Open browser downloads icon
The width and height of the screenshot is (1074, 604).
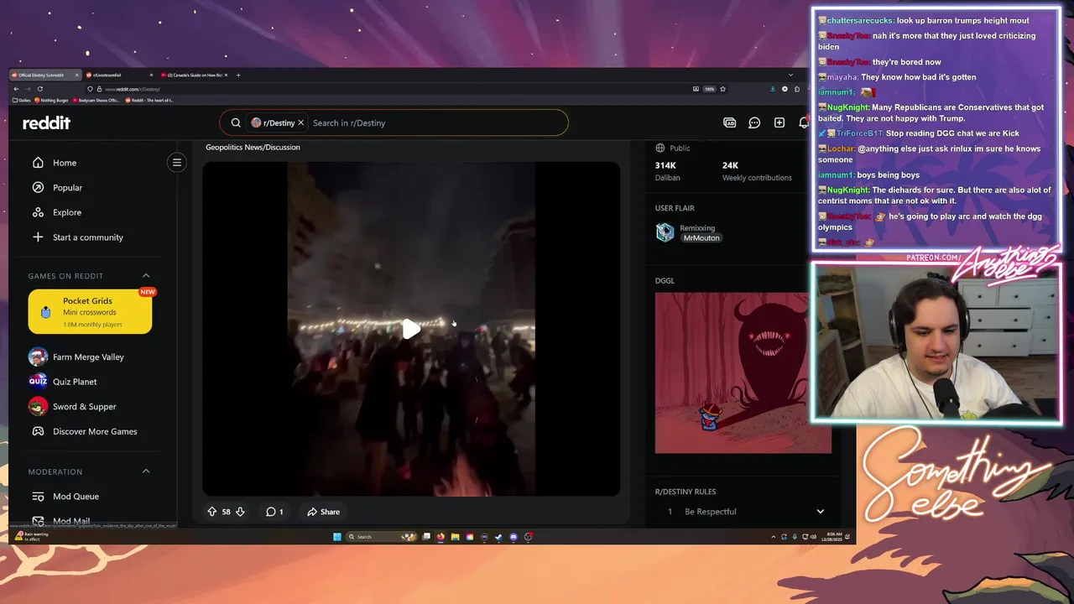pos(773,89)
